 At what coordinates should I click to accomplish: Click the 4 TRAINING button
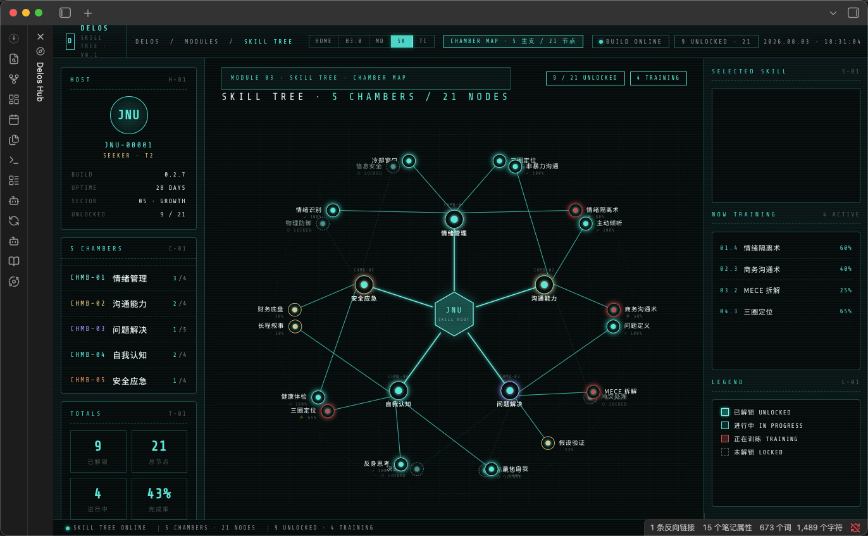coord(658,78)
